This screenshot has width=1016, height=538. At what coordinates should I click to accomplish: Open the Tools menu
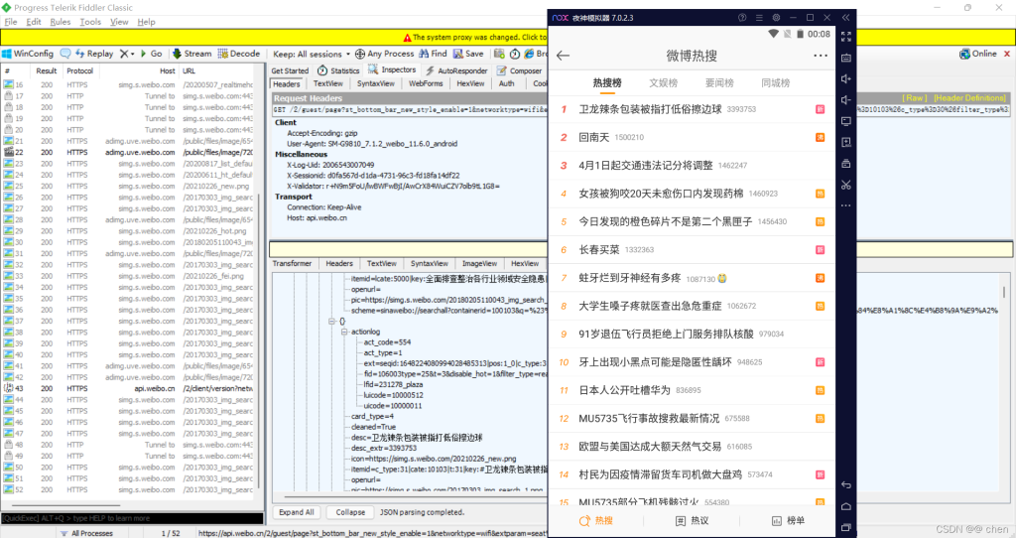pyautogui.click(x=90, y=22)
